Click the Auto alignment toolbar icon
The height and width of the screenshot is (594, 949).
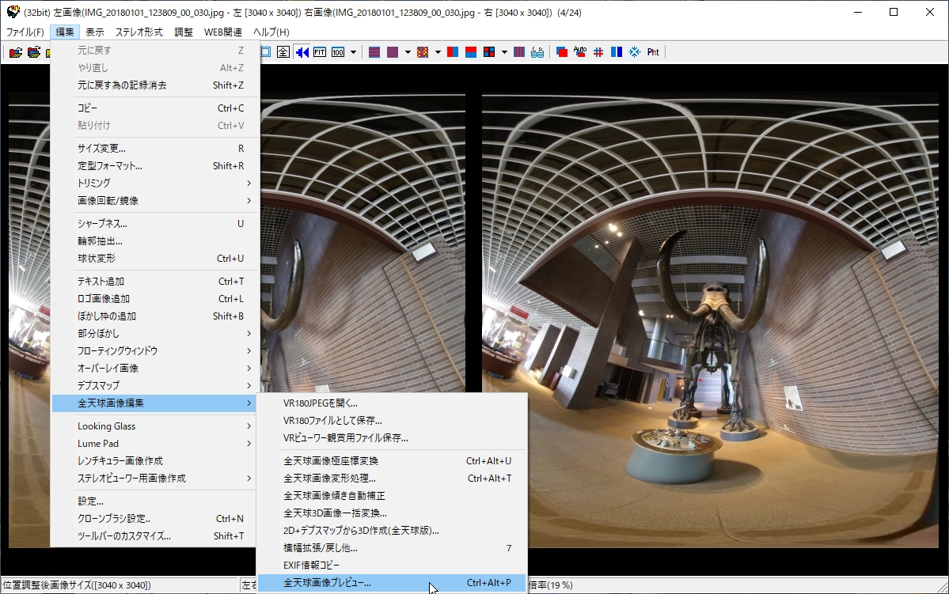[x=580, y=52]
